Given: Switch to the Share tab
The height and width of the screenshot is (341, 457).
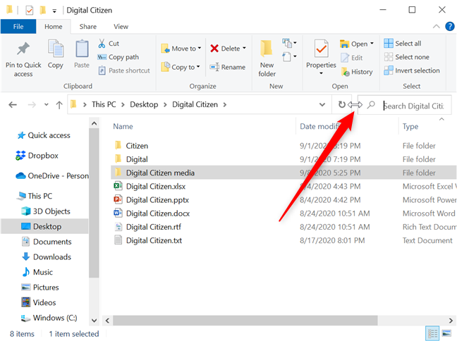Looking at the screenshot, I should tap(88, 27).
